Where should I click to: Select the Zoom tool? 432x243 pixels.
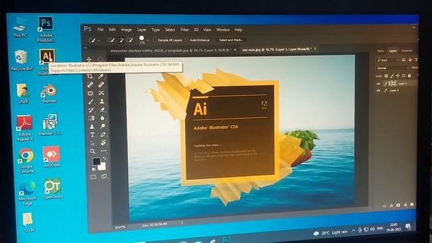(x=92, y=151)
